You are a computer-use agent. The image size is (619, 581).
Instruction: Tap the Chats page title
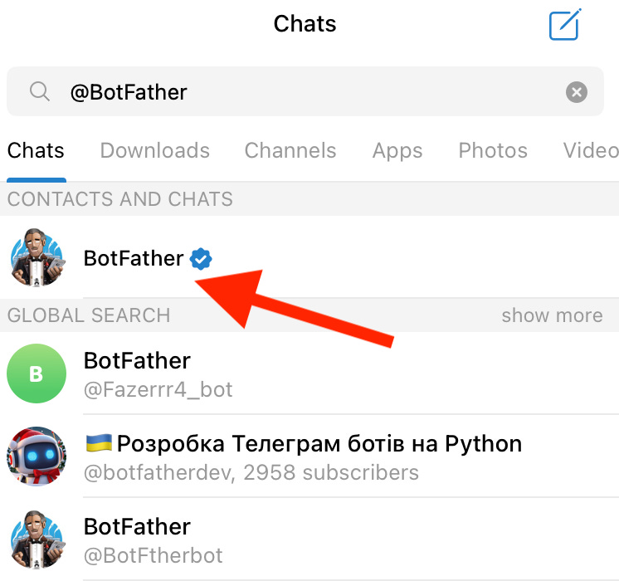(305, 24)
